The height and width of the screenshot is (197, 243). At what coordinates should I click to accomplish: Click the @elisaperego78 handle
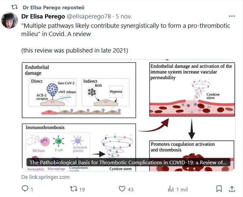(89, 16)
